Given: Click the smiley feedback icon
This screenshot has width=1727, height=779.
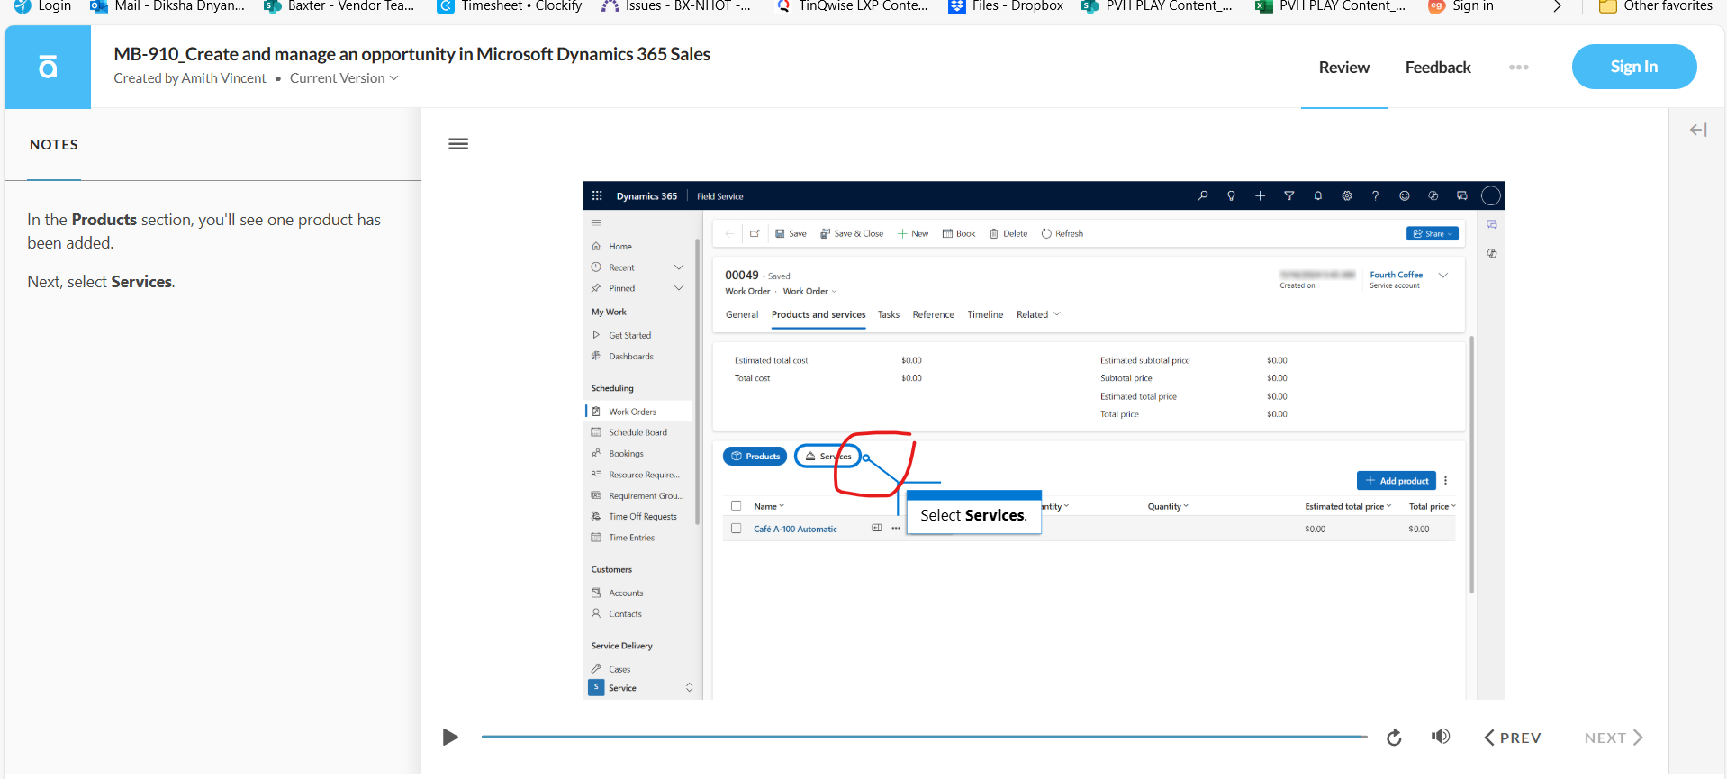Looking at the screenshot, I should pyautogui.click(x=1404, y=195).
